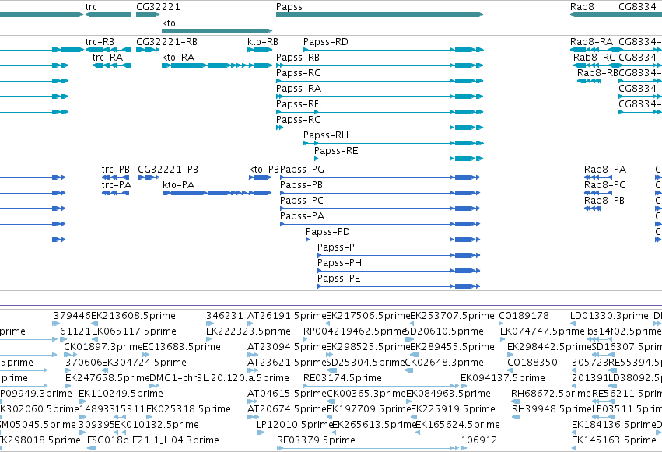Open the CG32221-PB protein label
The image size is (662, 452).
pos(167,170)
